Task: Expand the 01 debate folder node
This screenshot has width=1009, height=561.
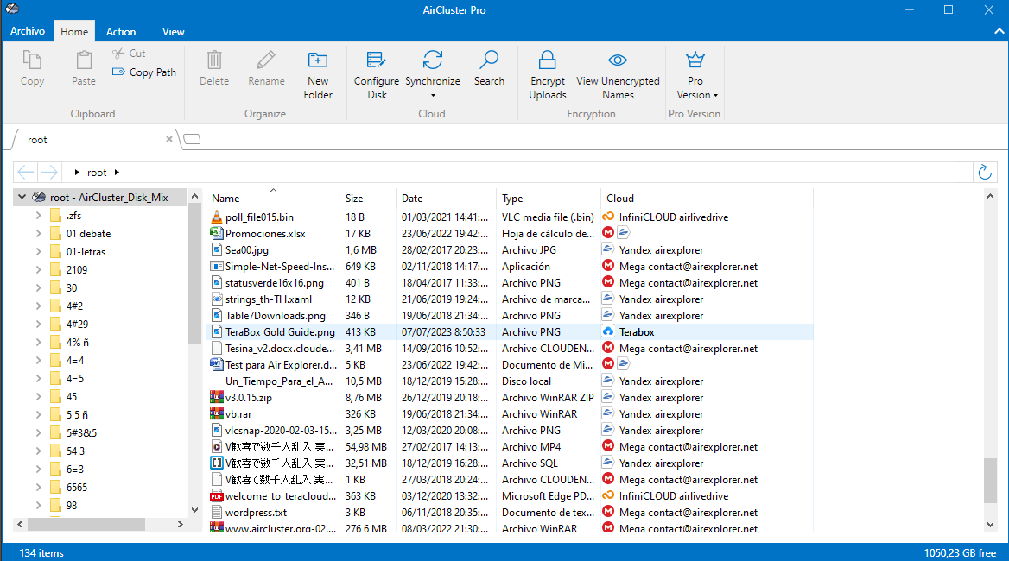Action: (x=39, y=234)
